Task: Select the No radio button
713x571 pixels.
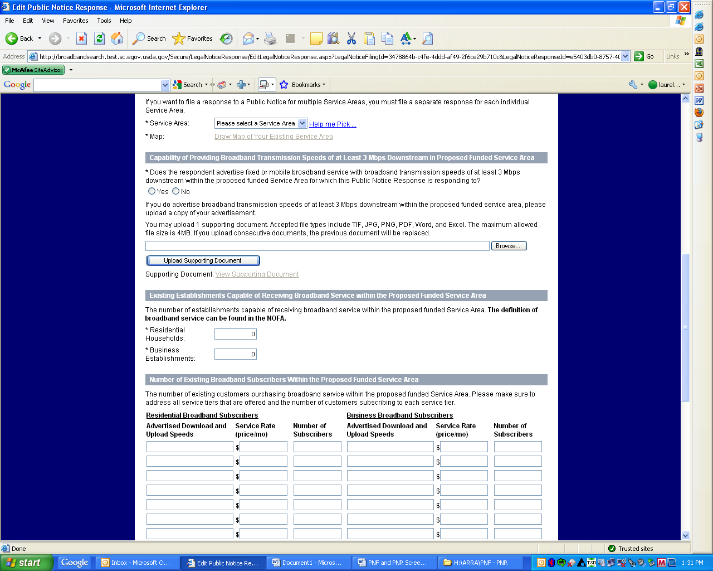Action: pyautogui.click(x=176, y=191)
